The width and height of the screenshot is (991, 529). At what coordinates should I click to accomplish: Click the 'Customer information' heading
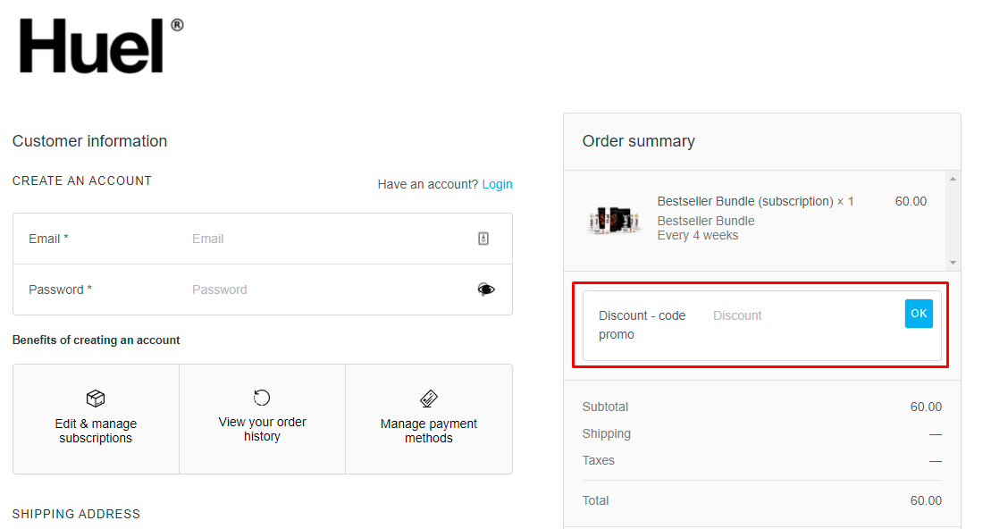89,141
